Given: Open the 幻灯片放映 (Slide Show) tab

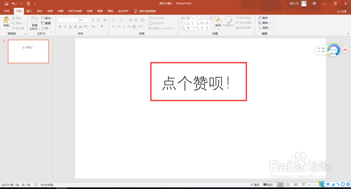Looking at the screenshot, I should 75,11.
